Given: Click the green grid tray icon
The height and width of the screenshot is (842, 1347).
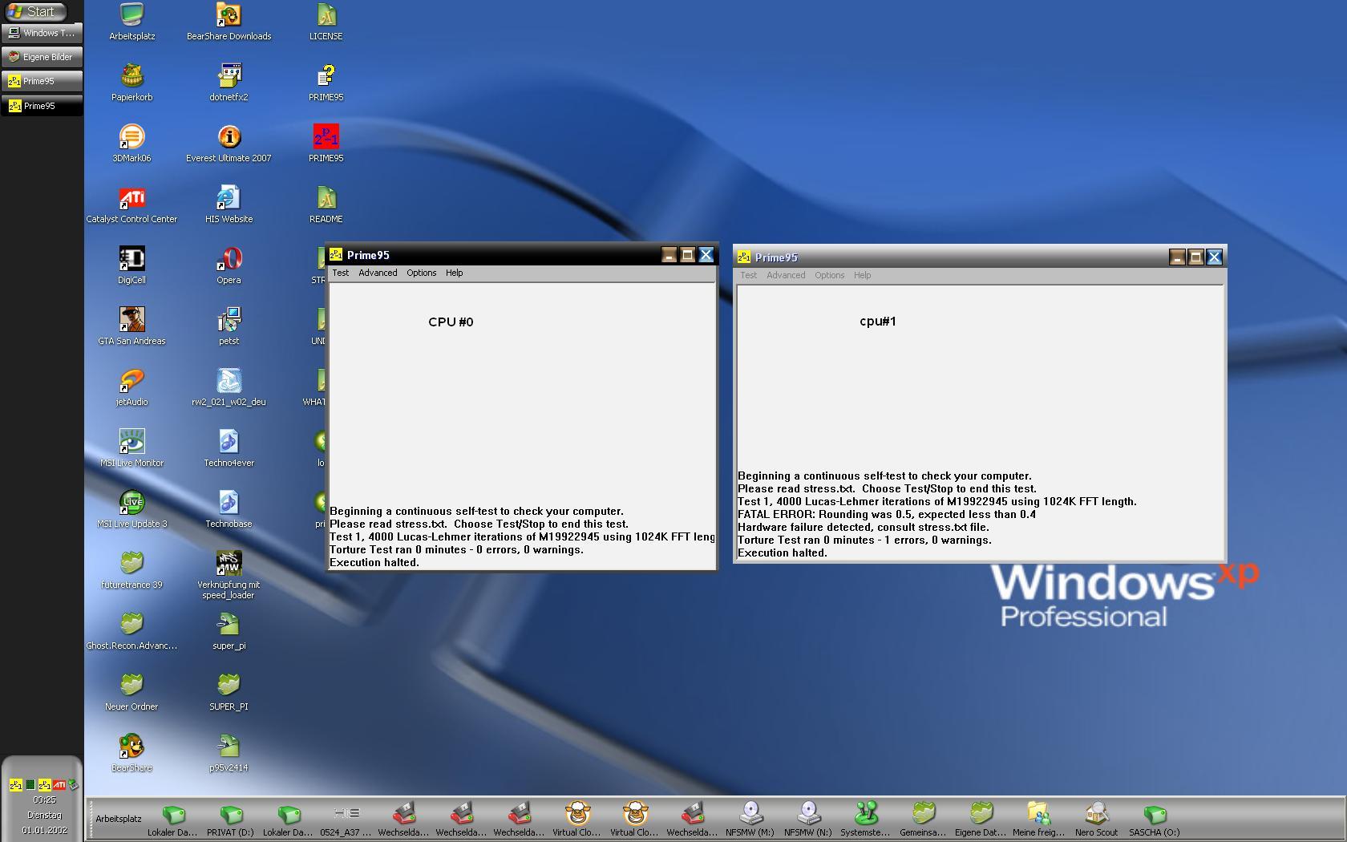Looking at the screenshot, I should pos(30,785).
